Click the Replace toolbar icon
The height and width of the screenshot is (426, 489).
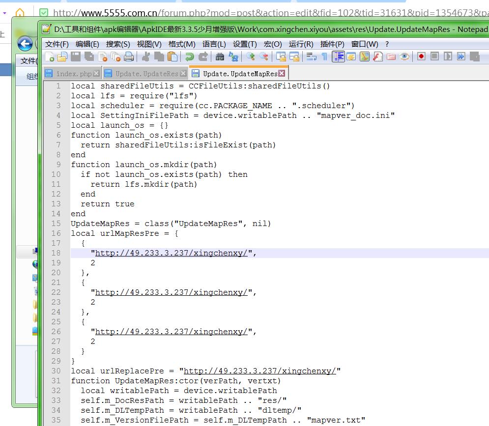(x=233, y=57)
